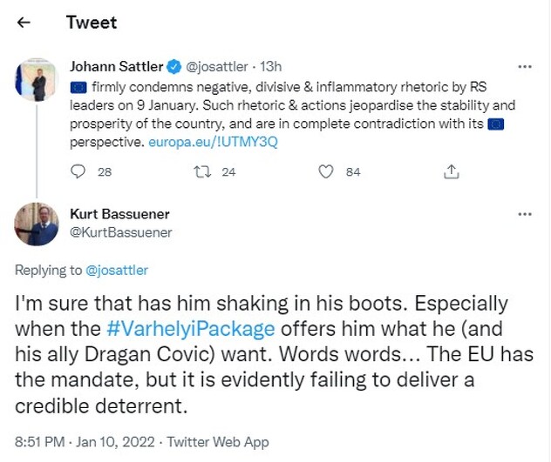
Task: Click the @josattler mention in Replying to
Action: pyautogui.click(x=116, y=271)
